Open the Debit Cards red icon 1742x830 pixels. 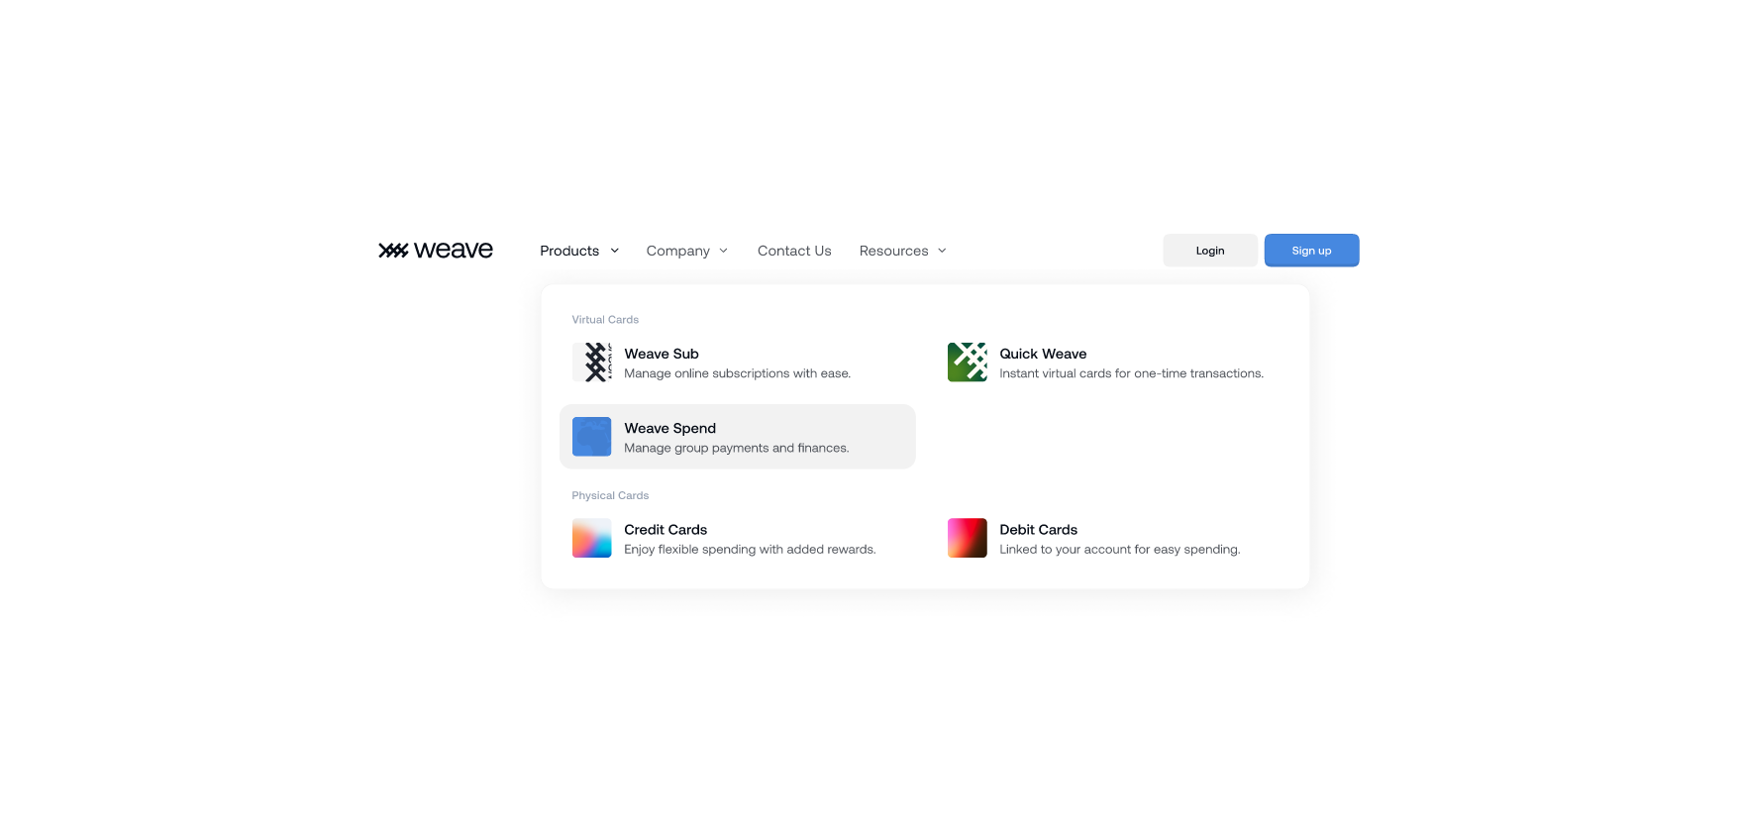[x=968, y=538]
